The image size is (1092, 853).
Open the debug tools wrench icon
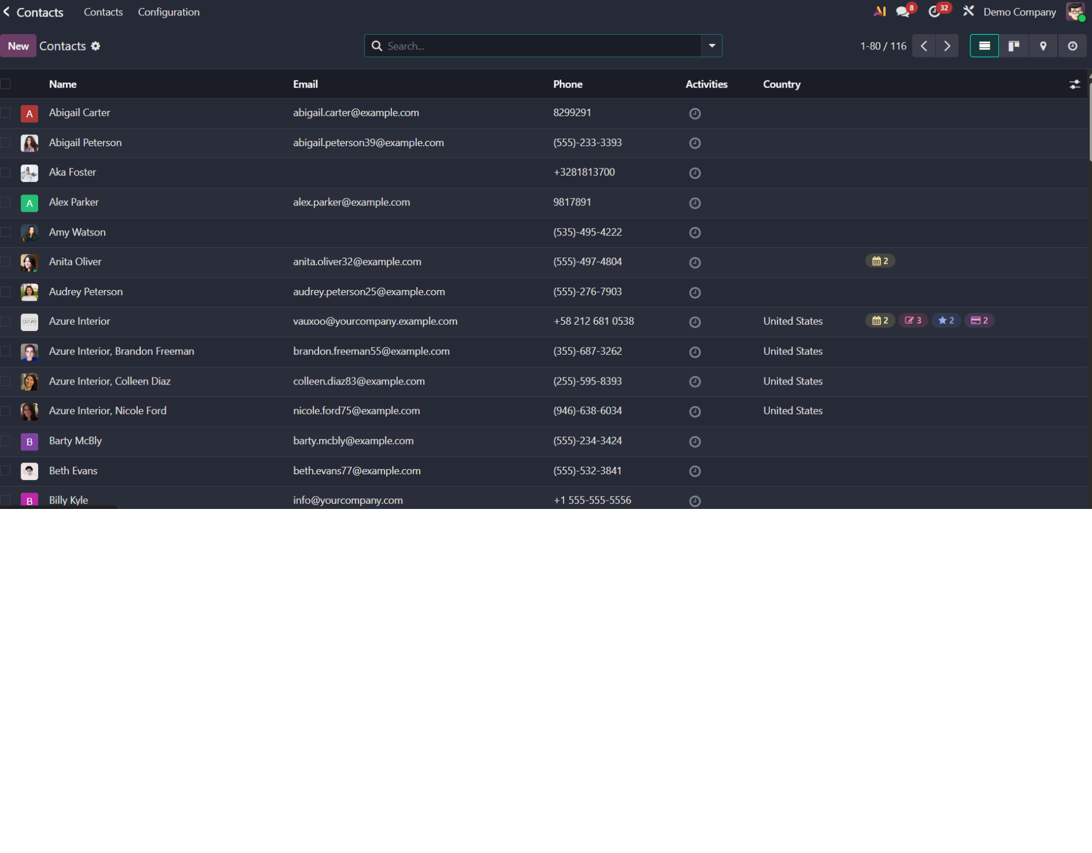968,11
